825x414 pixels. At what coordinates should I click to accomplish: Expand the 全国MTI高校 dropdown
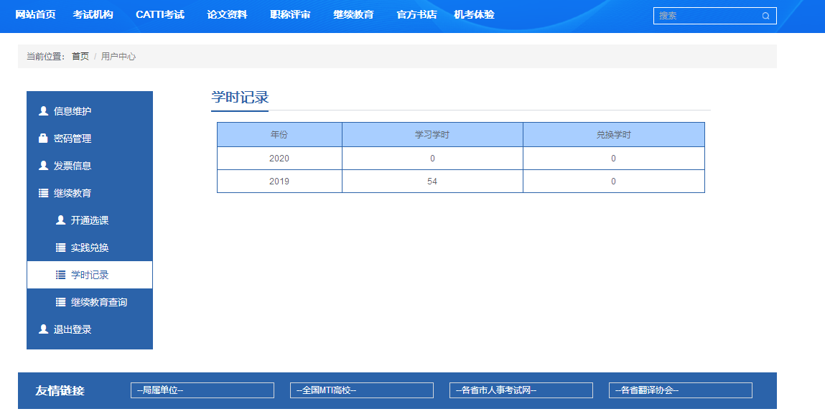pos(362,390)
